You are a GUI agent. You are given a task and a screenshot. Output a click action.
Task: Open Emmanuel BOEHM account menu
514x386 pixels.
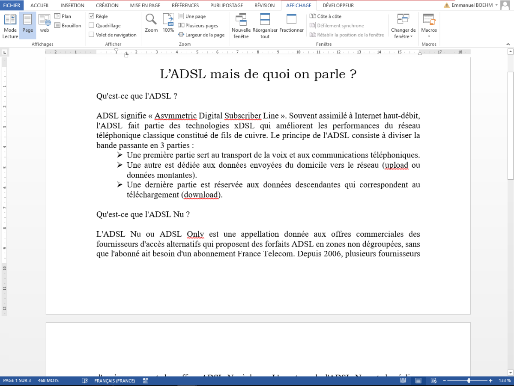click(475, 6)
